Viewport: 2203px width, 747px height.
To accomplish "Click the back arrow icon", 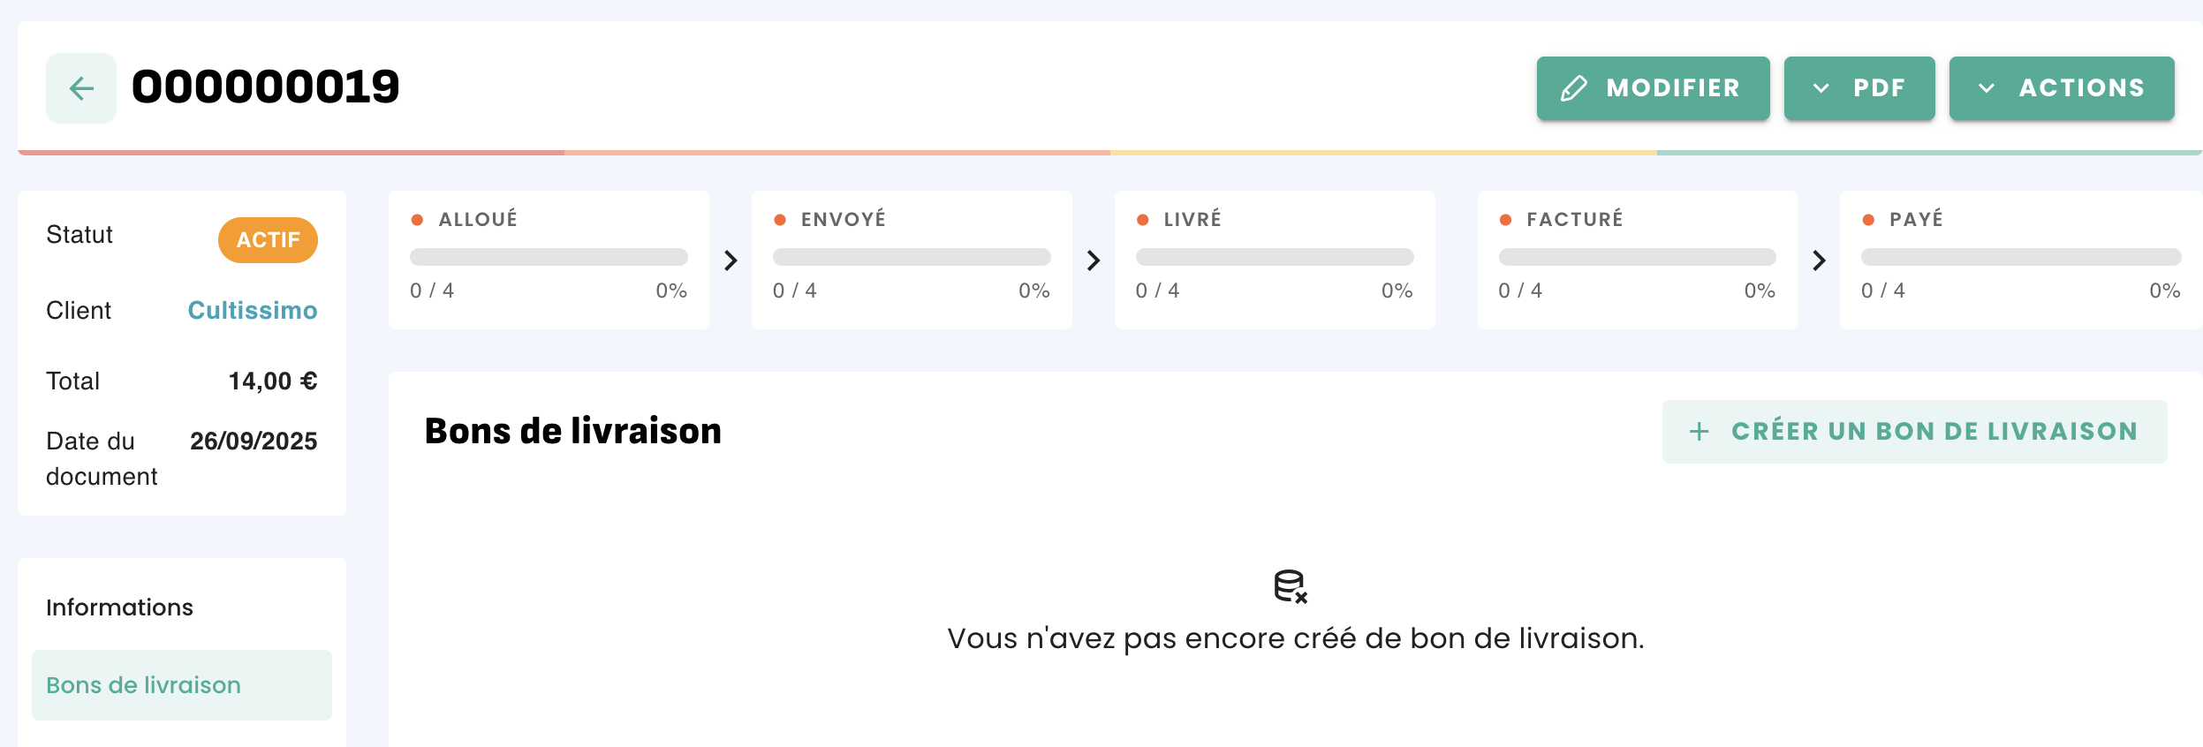I will (81, 88).
